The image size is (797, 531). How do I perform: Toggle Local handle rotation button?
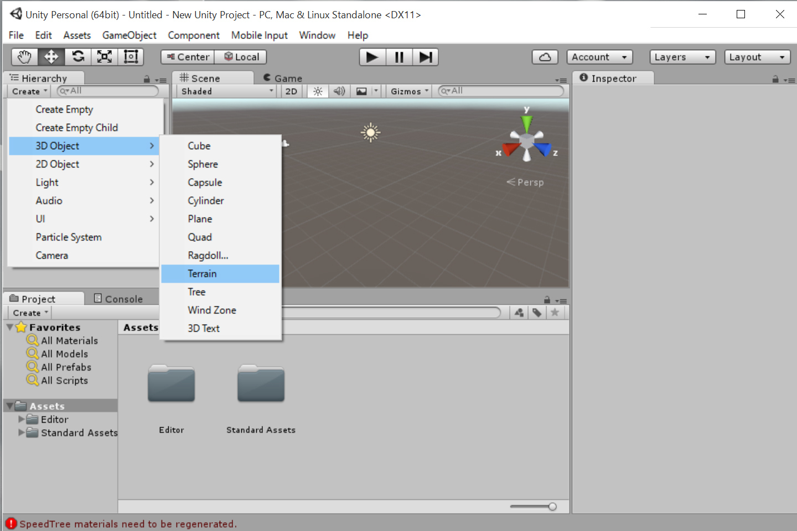(x=241, y=57)
